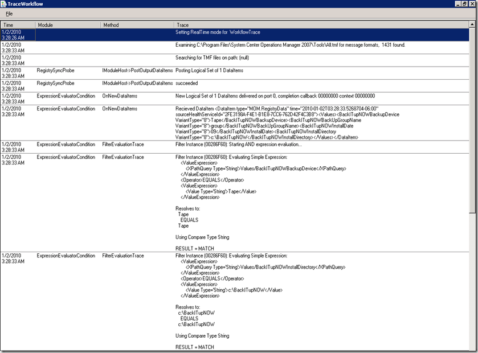The image size is (478, 353).
Task: Select 'Starting AND expression evaluation' trace row
Action: tap(235, 147)
